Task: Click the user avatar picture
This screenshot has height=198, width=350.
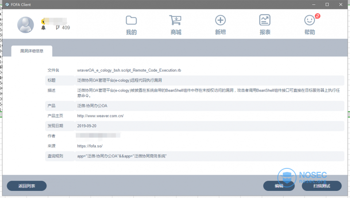Action: [25, 25]
